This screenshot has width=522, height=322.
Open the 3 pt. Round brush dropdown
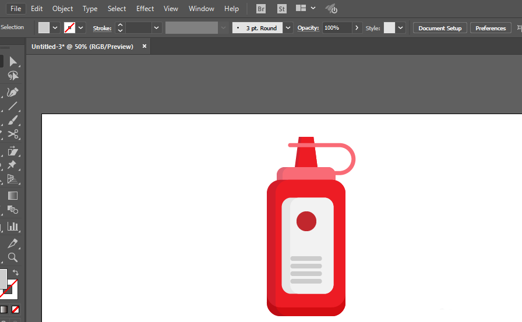(x=288, y=28)
